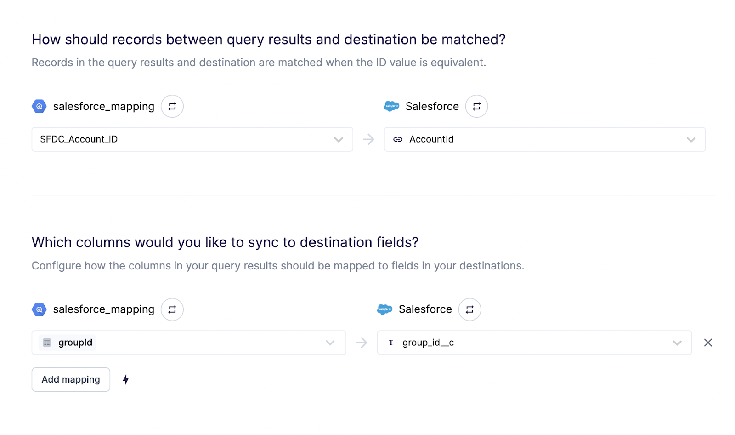Viewport: 735px width, 435px height.
Task: Click description about configuring column mappings
Action: click(x=278, y=266)
